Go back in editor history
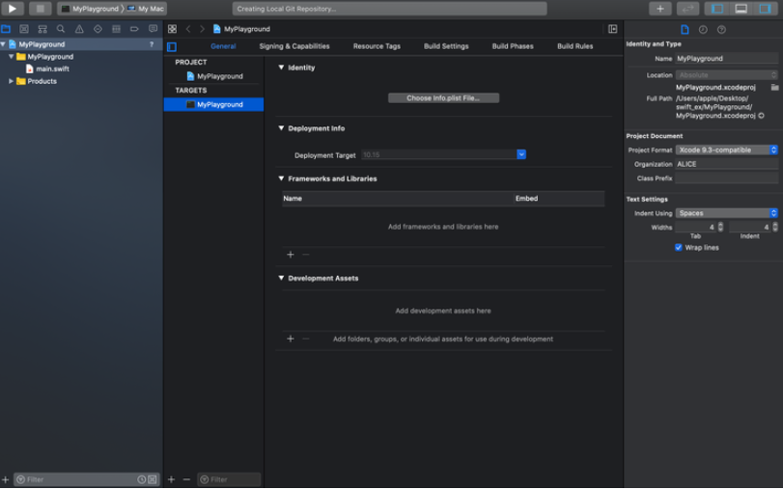 (x=188, y=29)
